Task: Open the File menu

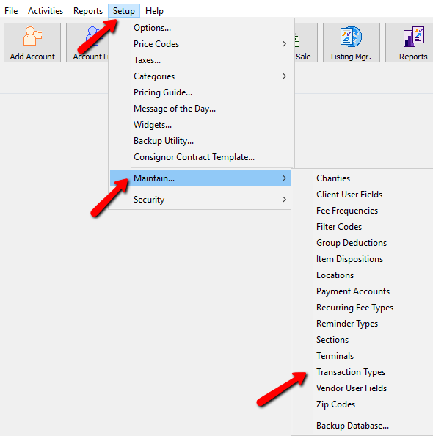Action: click(x=11, y=11)
